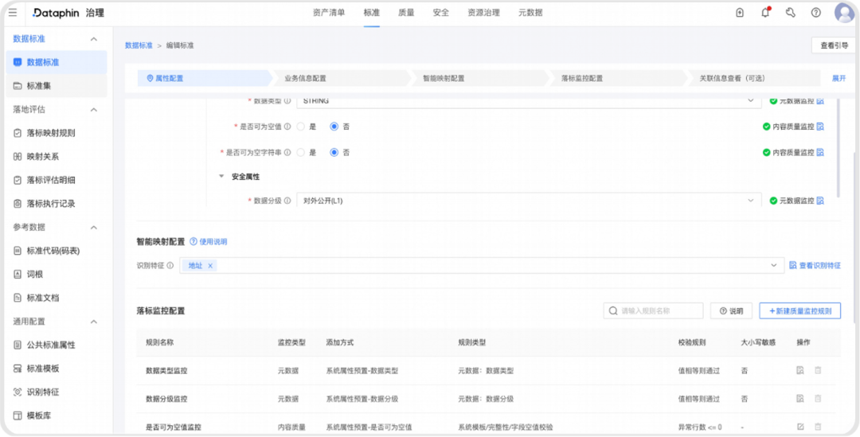Image resolution: width=860 pixels, height=437 pixels.
Task: Click content quality monitor icon beside 是否可为空字符串
Action: coord(820,152)
